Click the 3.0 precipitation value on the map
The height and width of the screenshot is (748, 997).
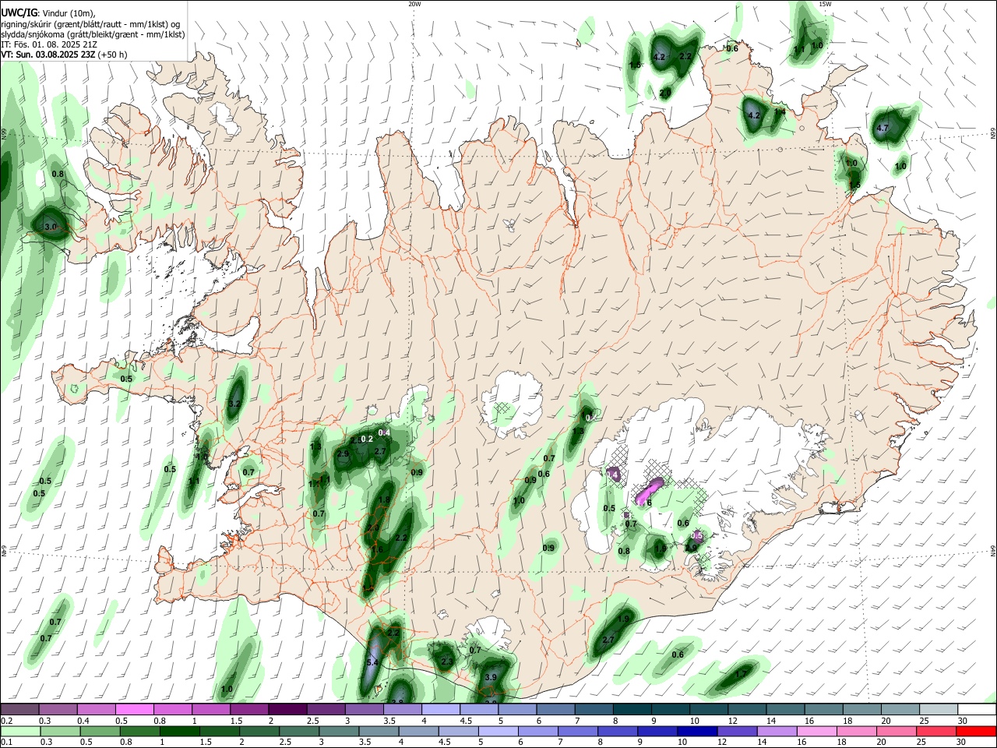(51, 227)
